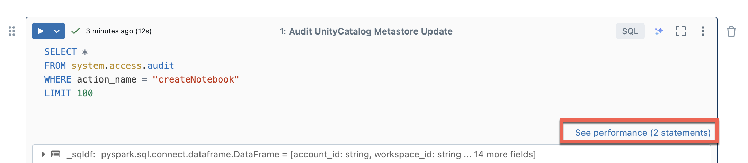Click the "3 minutes ago (12s)" run status

pyautogui.click(x=118, y=31)
